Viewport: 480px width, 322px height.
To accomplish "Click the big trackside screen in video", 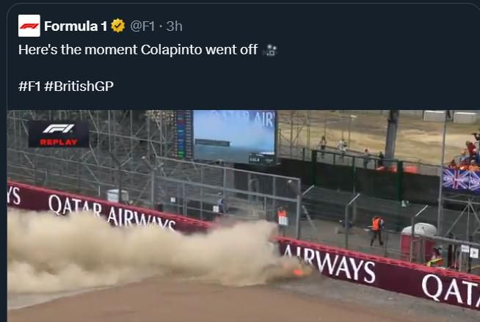I will (x=235, y=136).
